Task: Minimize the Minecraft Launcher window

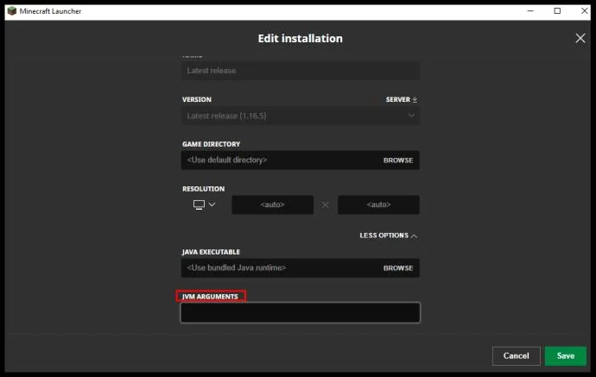Action: (x=530, y=11)
